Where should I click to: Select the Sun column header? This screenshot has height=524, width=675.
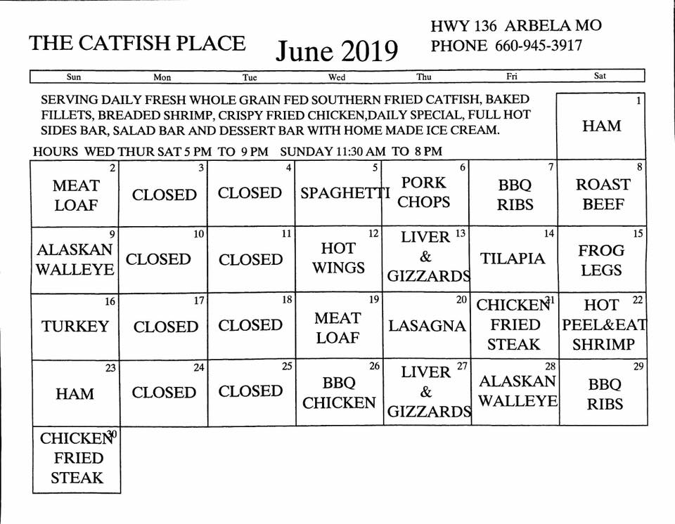73,77
